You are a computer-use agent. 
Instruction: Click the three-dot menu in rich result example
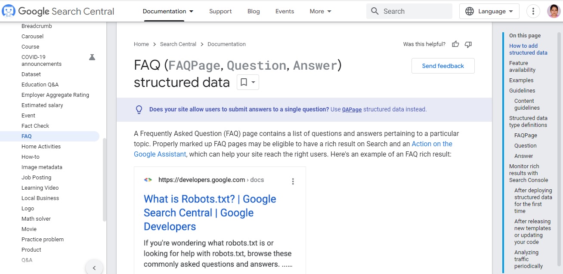click(293, 182)
